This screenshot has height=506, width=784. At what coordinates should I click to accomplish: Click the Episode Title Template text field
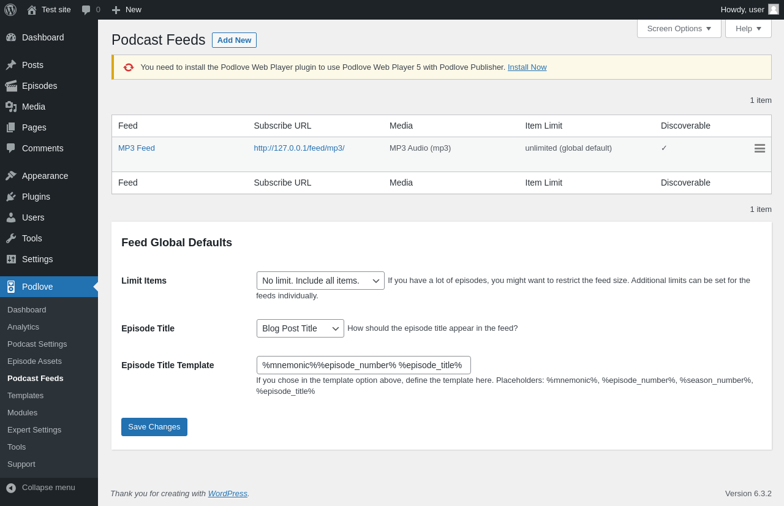(x=363, y=365)
